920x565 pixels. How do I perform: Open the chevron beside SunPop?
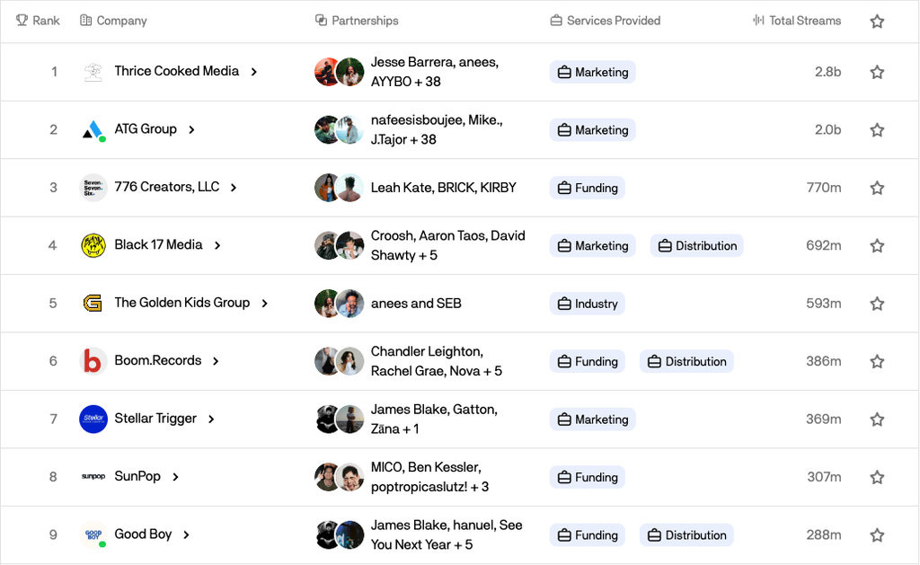coord(175,477)
